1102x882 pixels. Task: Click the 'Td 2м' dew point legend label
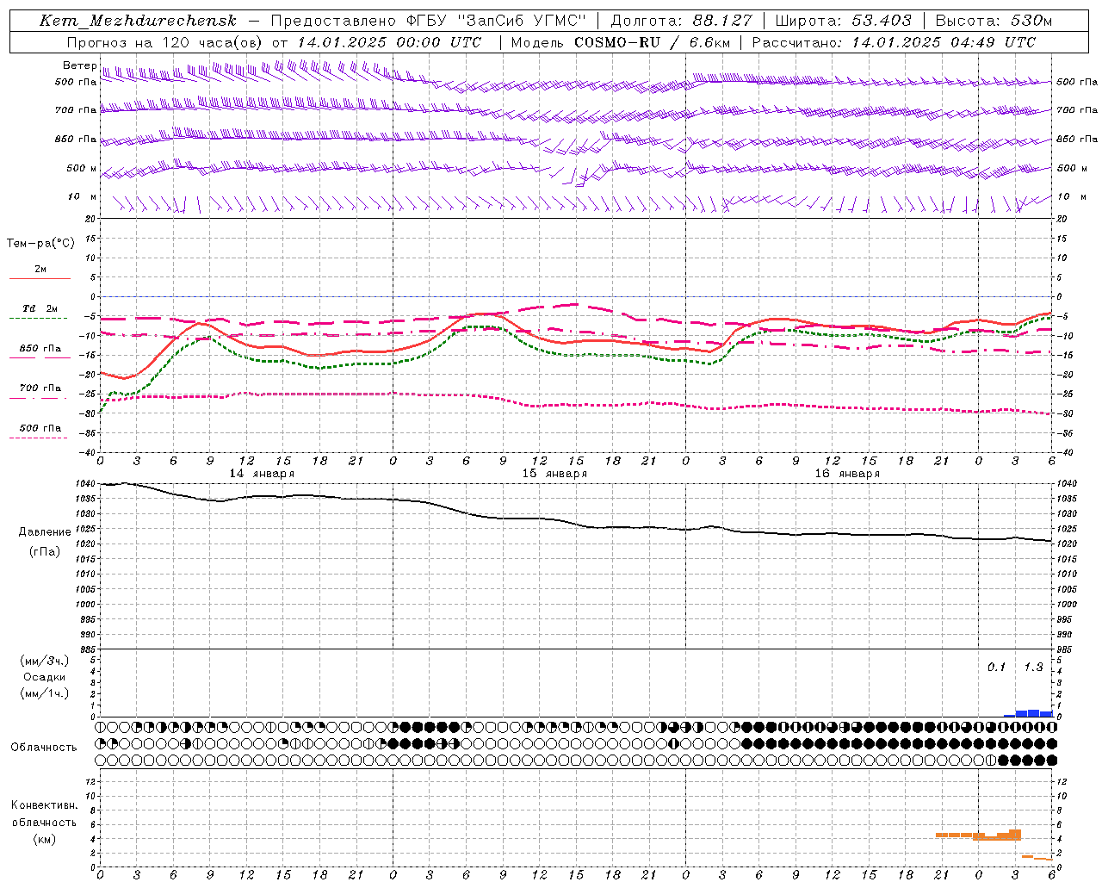point(40,308)
